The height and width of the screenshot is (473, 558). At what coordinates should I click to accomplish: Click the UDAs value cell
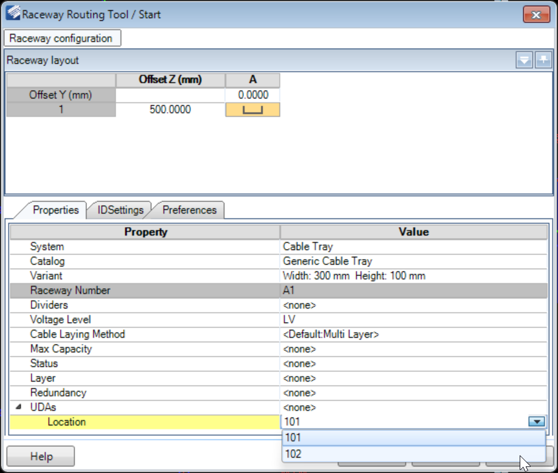pos(414,407)
